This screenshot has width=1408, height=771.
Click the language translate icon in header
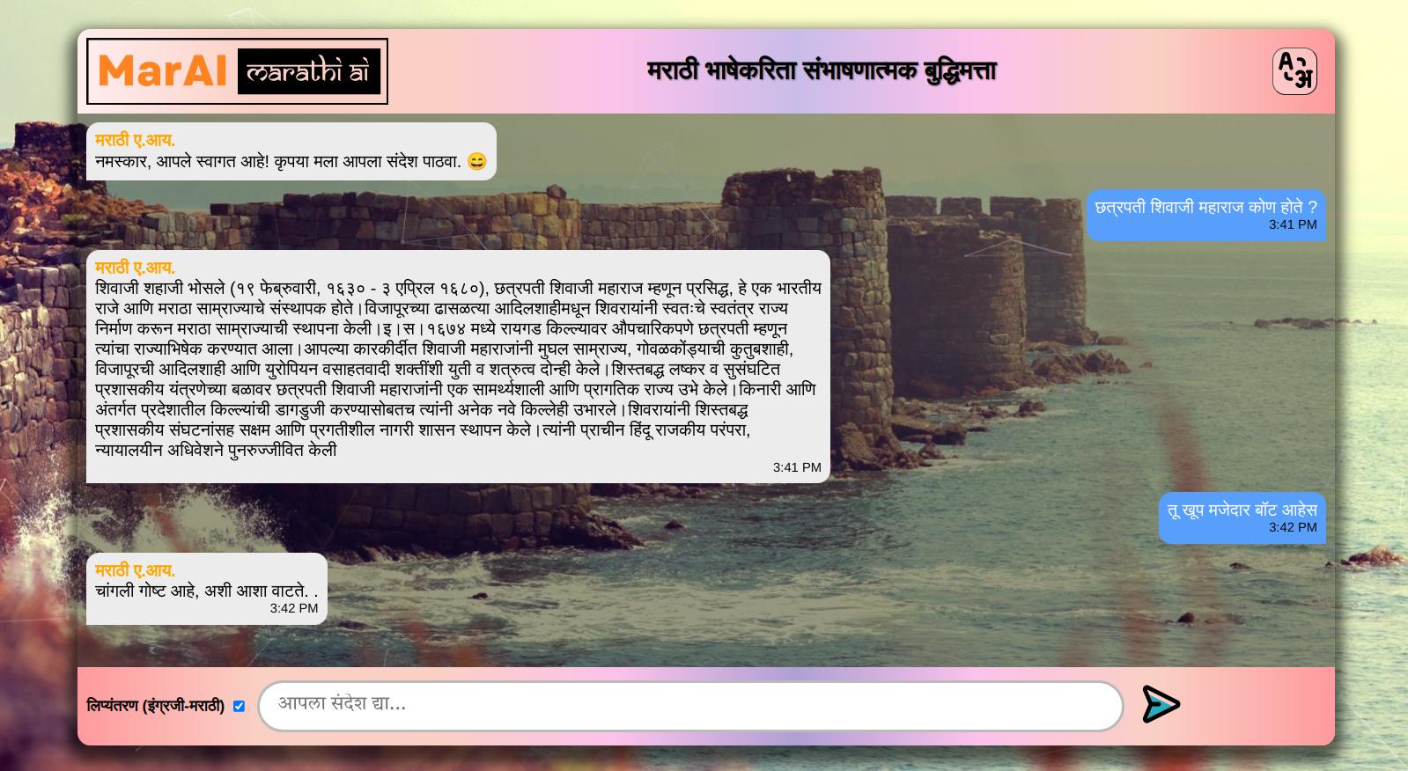[x=1294, y=71]
